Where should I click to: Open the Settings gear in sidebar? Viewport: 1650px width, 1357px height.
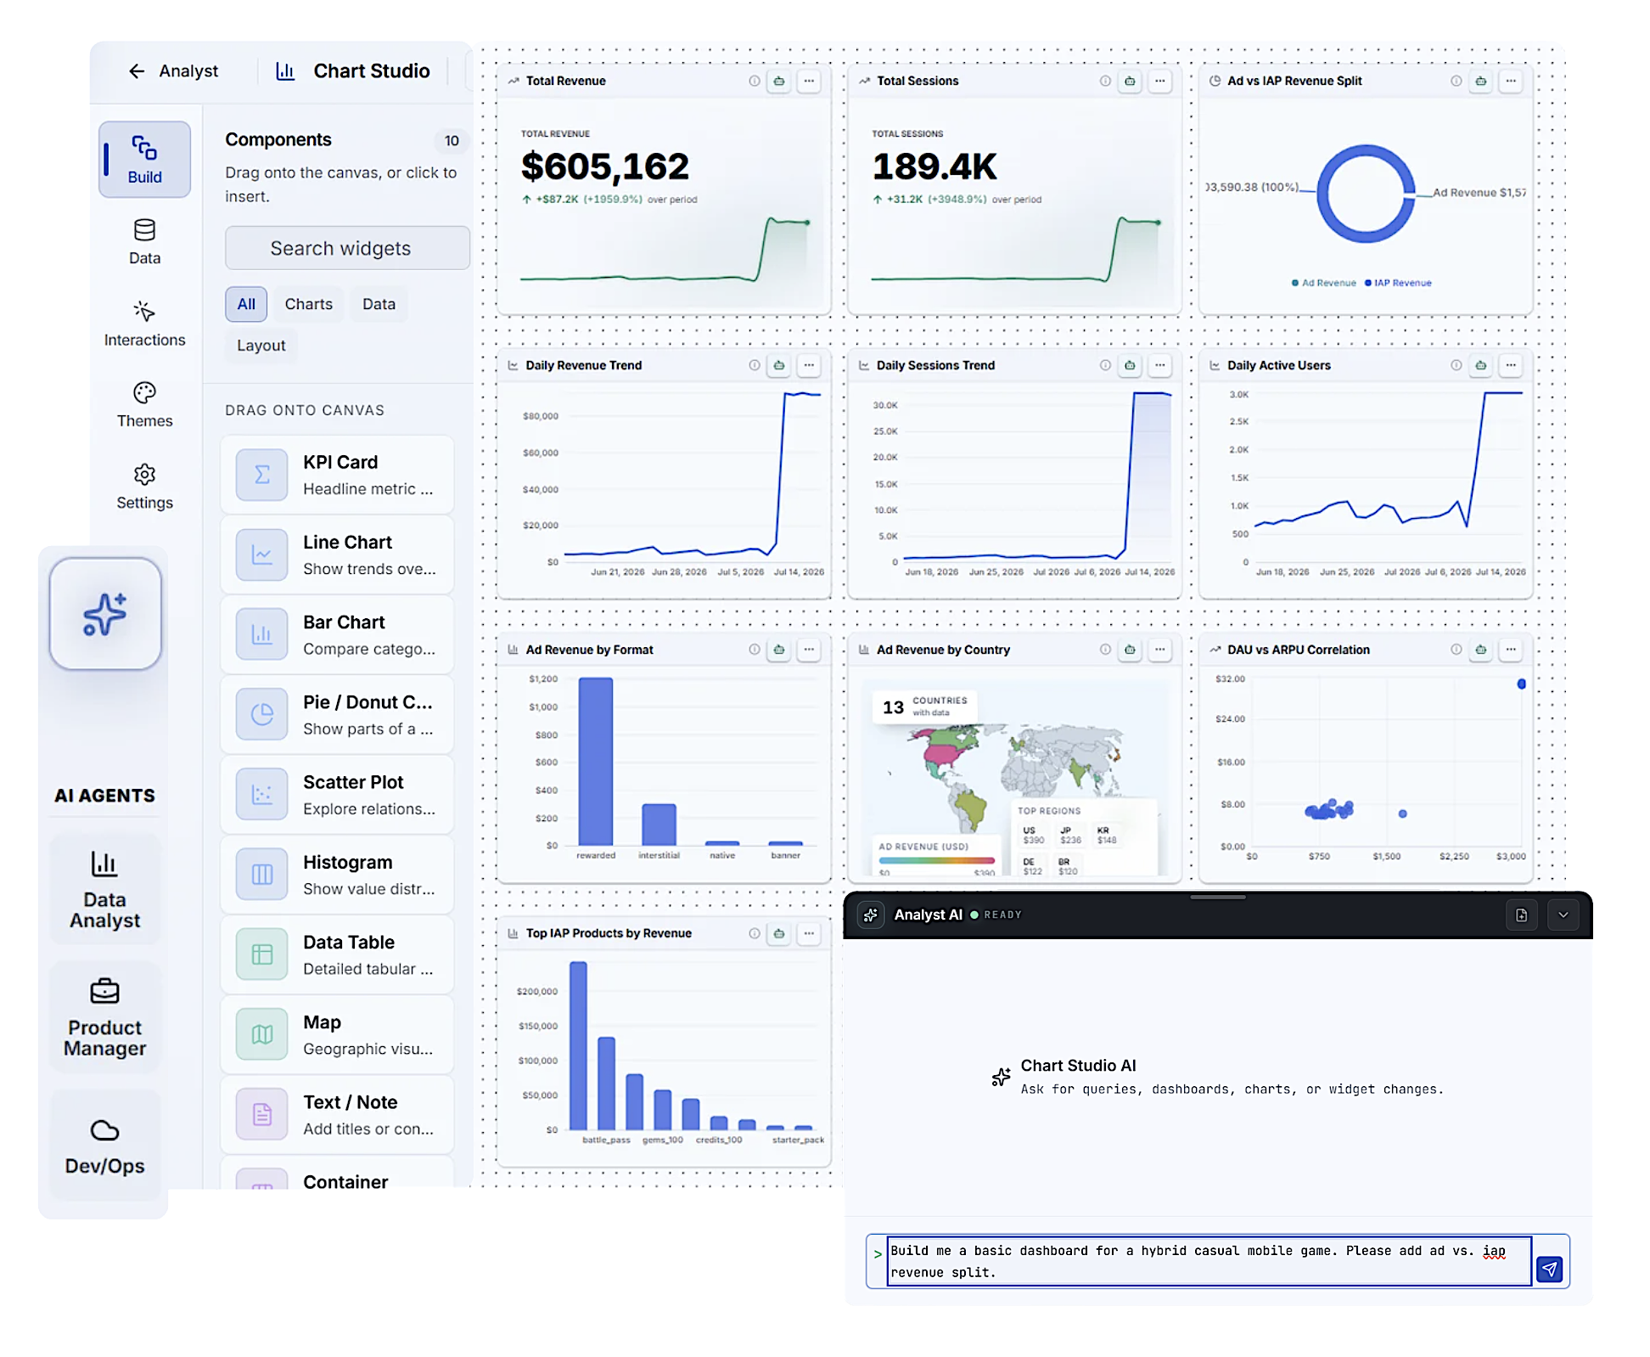click(144, 474)
